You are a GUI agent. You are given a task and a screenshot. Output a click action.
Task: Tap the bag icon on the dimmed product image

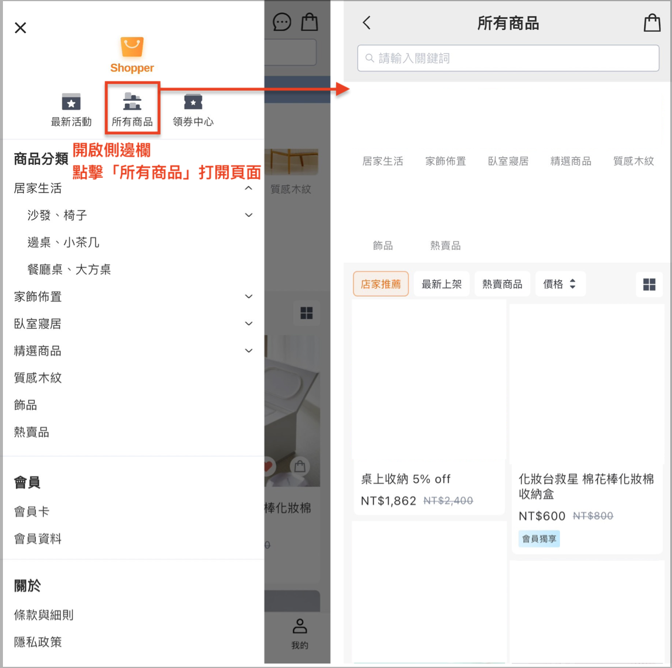(300, 466)
